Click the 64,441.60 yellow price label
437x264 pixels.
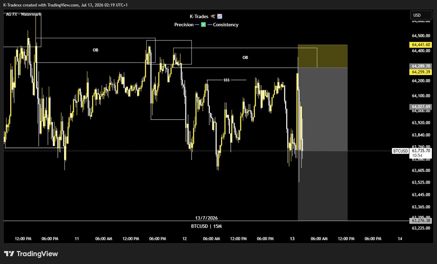pos(421,45)
